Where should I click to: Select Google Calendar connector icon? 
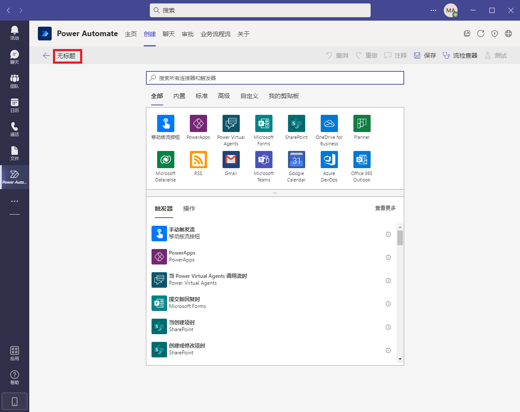tap(297, 160)
